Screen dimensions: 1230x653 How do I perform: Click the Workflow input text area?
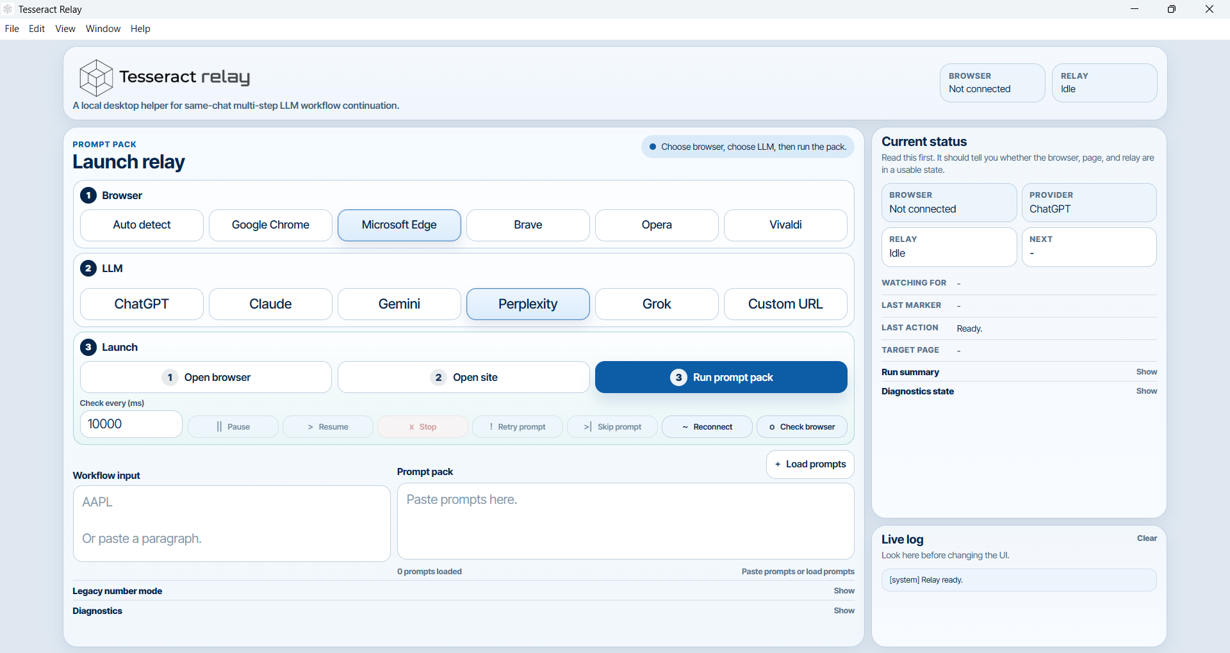pos(232,524)
